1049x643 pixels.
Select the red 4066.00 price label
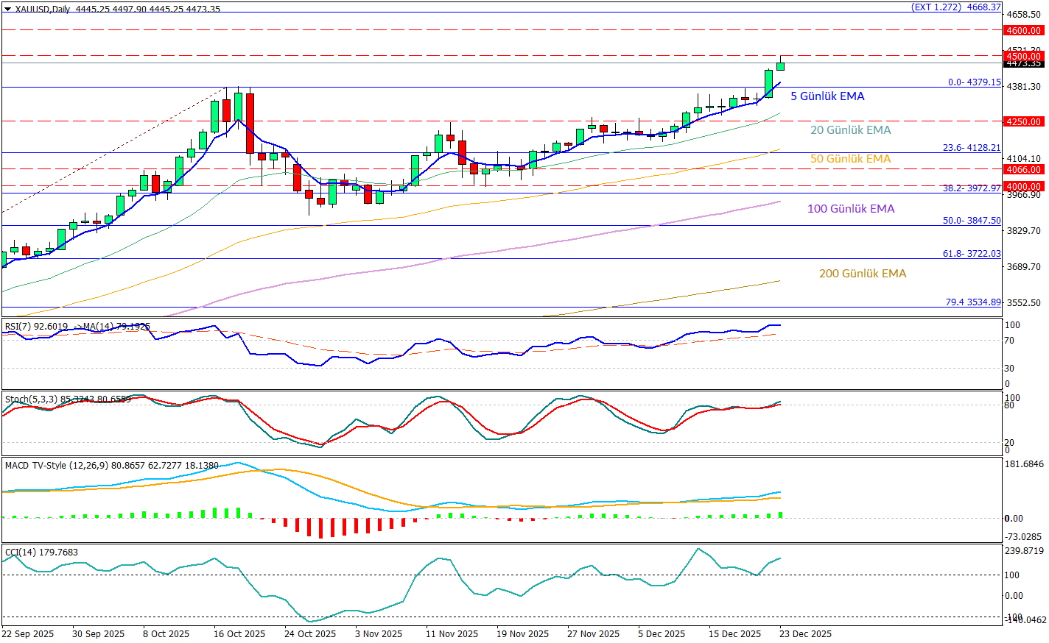tap(1023, 169)
